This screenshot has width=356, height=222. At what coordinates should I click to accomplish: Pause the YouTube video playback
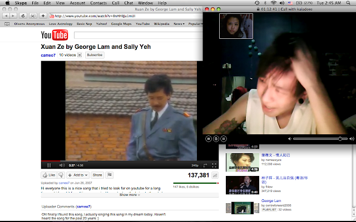(49, 165)
